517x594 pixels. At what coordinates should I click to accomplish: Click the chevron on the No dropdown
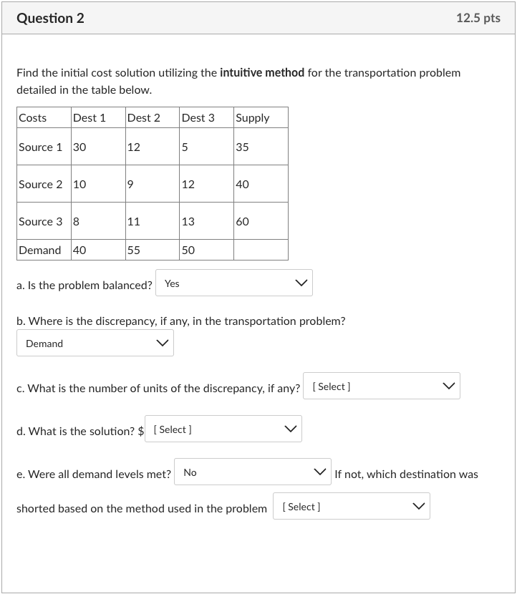click(319, 472)
